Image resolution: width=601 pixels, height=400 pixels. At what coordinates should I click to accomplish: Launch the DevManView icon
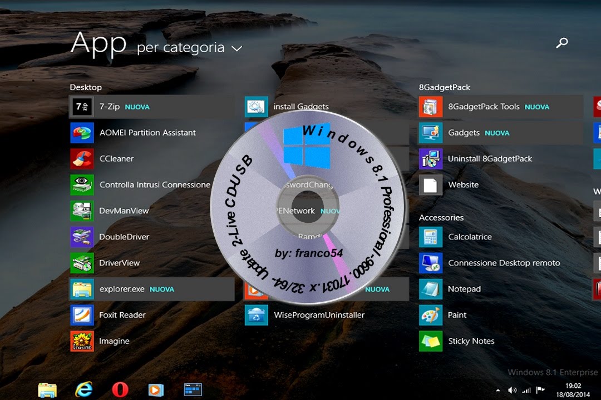pyautogui.click(x=82, y=211)
